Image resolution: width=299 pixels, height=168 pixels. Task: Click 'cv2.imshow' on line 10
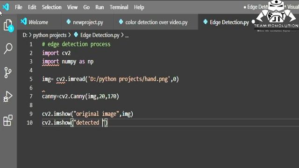coord(56,122)
